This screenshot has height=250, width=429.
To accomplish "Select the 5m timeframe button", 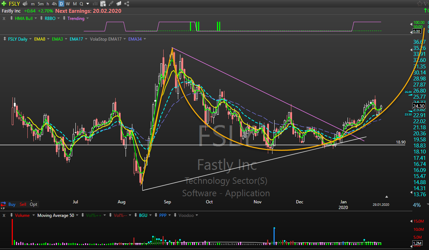I will click(x=41, y=4).
